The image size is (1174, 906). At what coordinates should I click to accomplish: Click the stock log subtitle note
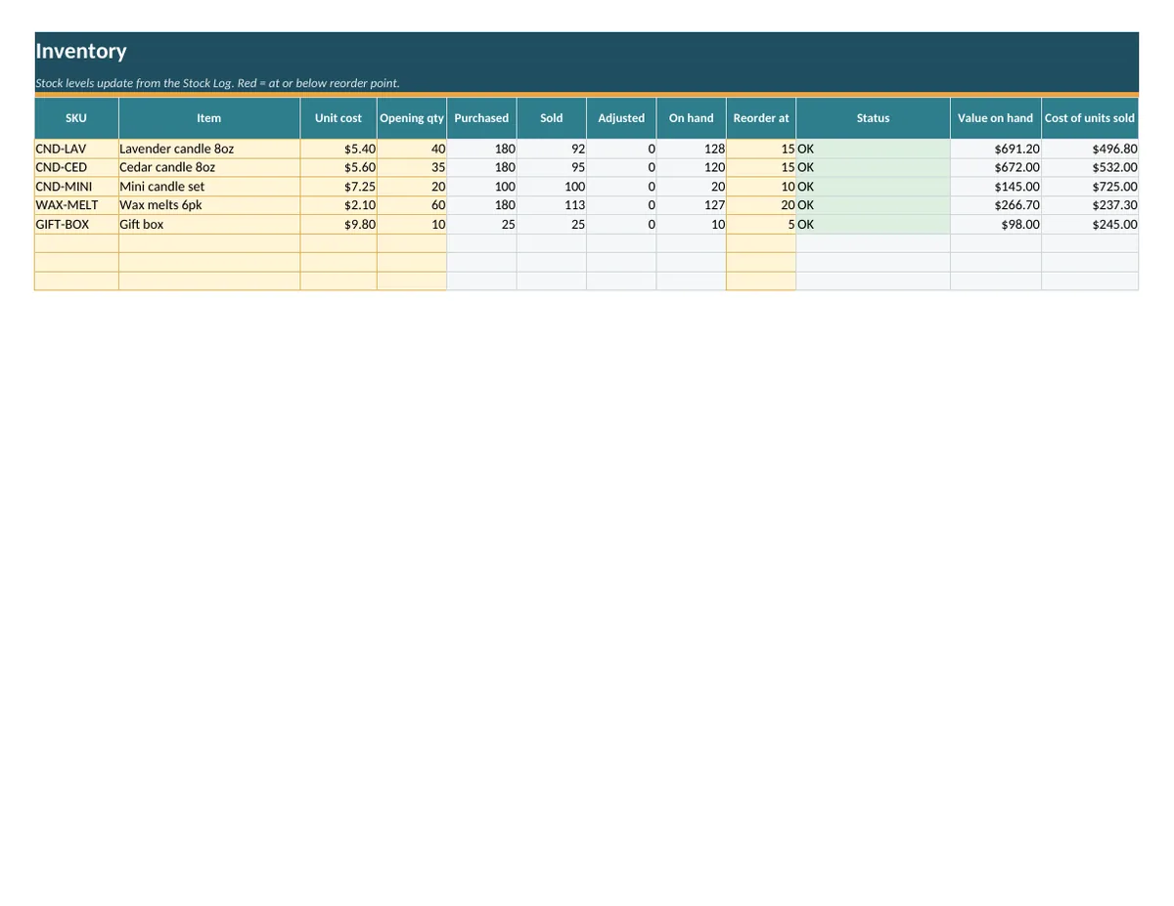tap(217, 83)
